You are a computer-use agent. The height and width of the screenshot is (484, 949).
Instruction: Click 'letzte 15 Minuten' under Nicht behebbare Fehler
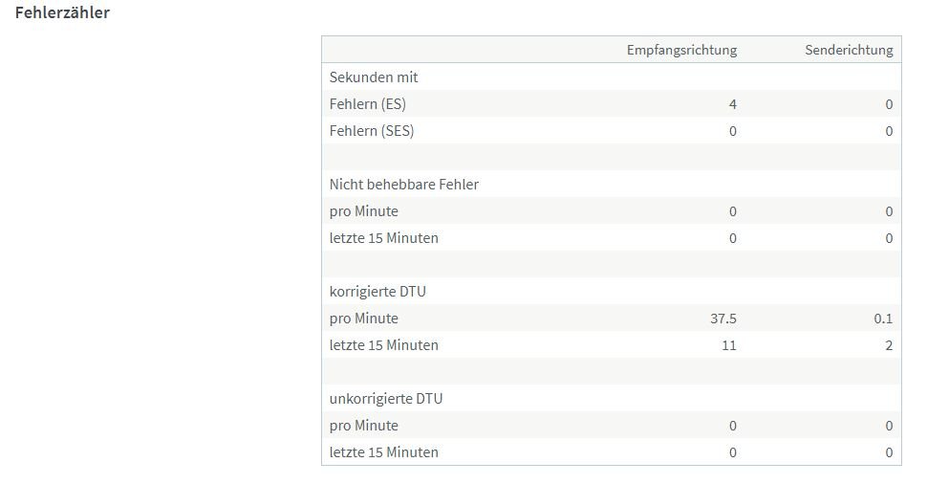click(x=384, y=238)
